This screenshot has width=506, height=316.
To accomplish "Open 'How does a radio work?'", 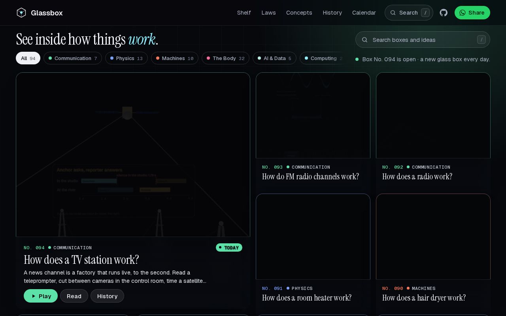I will coord(417,177).
